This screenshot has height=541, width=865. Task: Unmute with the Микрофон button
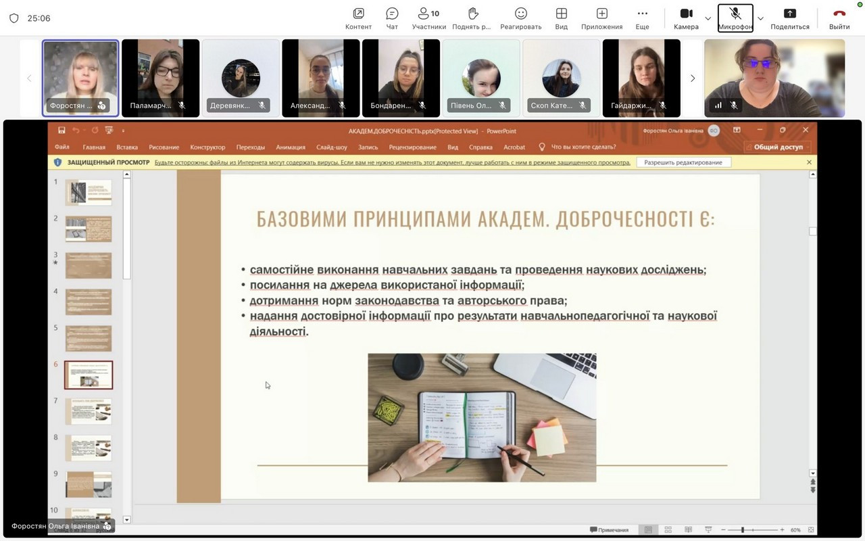click(x=735, y=18)
